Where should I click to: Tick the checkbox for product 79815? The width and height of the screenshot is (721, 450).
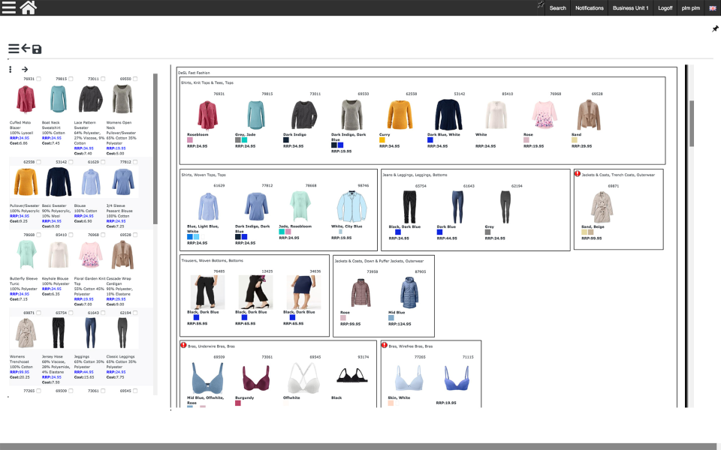click(x=71, y=79)
